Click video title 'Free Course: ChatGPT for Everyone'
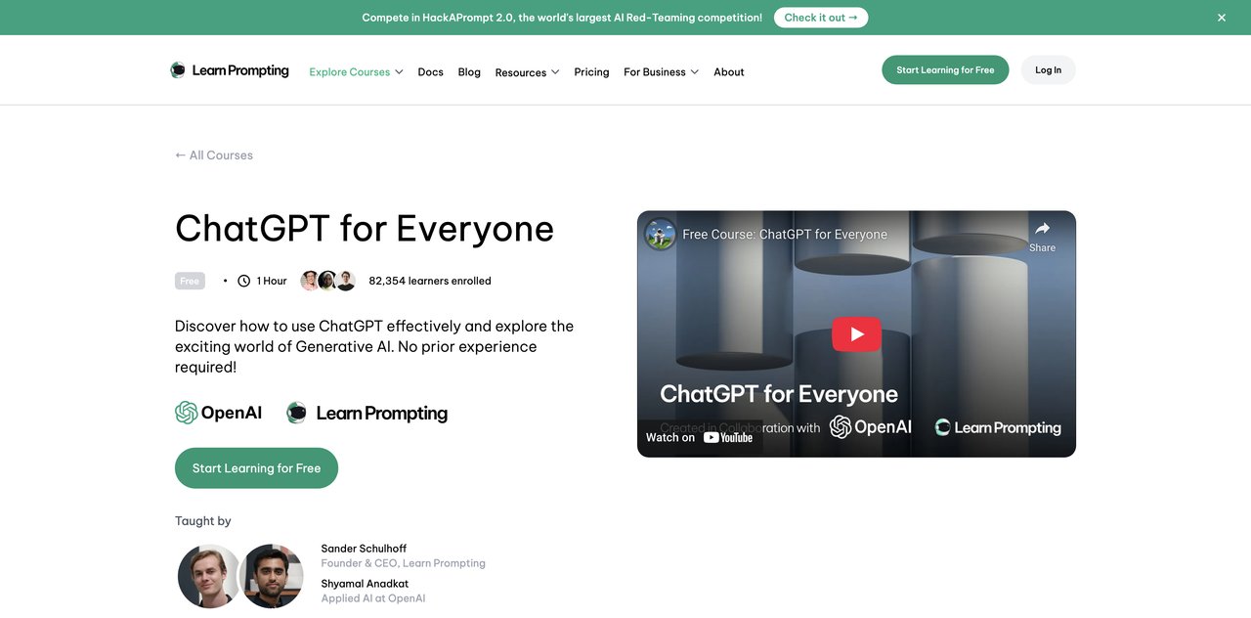 pos(785,235)
